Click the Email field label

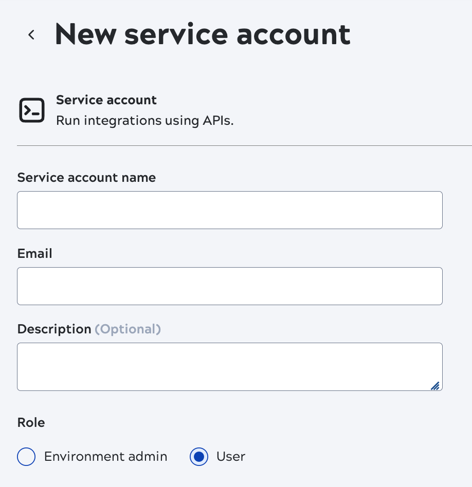coord(34,253)
